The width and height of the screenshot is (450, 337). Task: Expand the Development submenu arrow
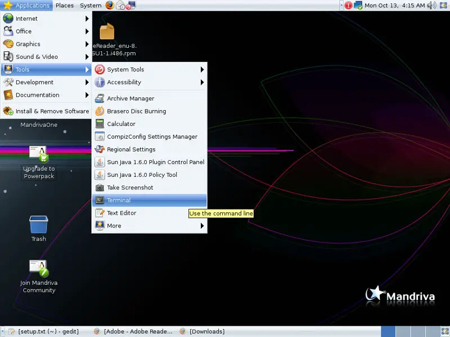point(87,82)
